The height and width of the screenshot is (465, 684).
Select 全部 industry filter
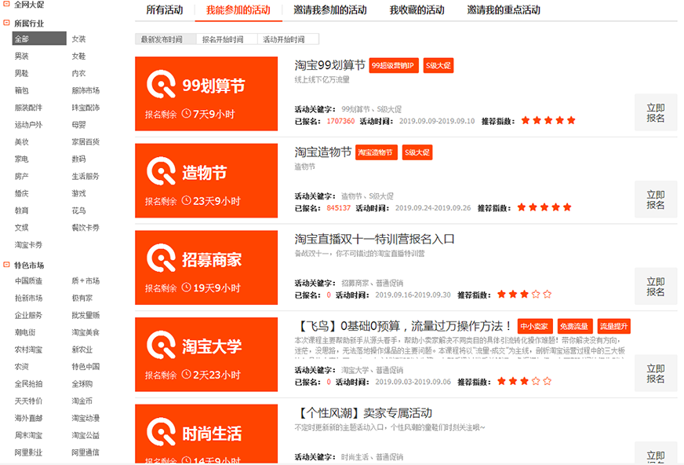[x=39, y=38]
